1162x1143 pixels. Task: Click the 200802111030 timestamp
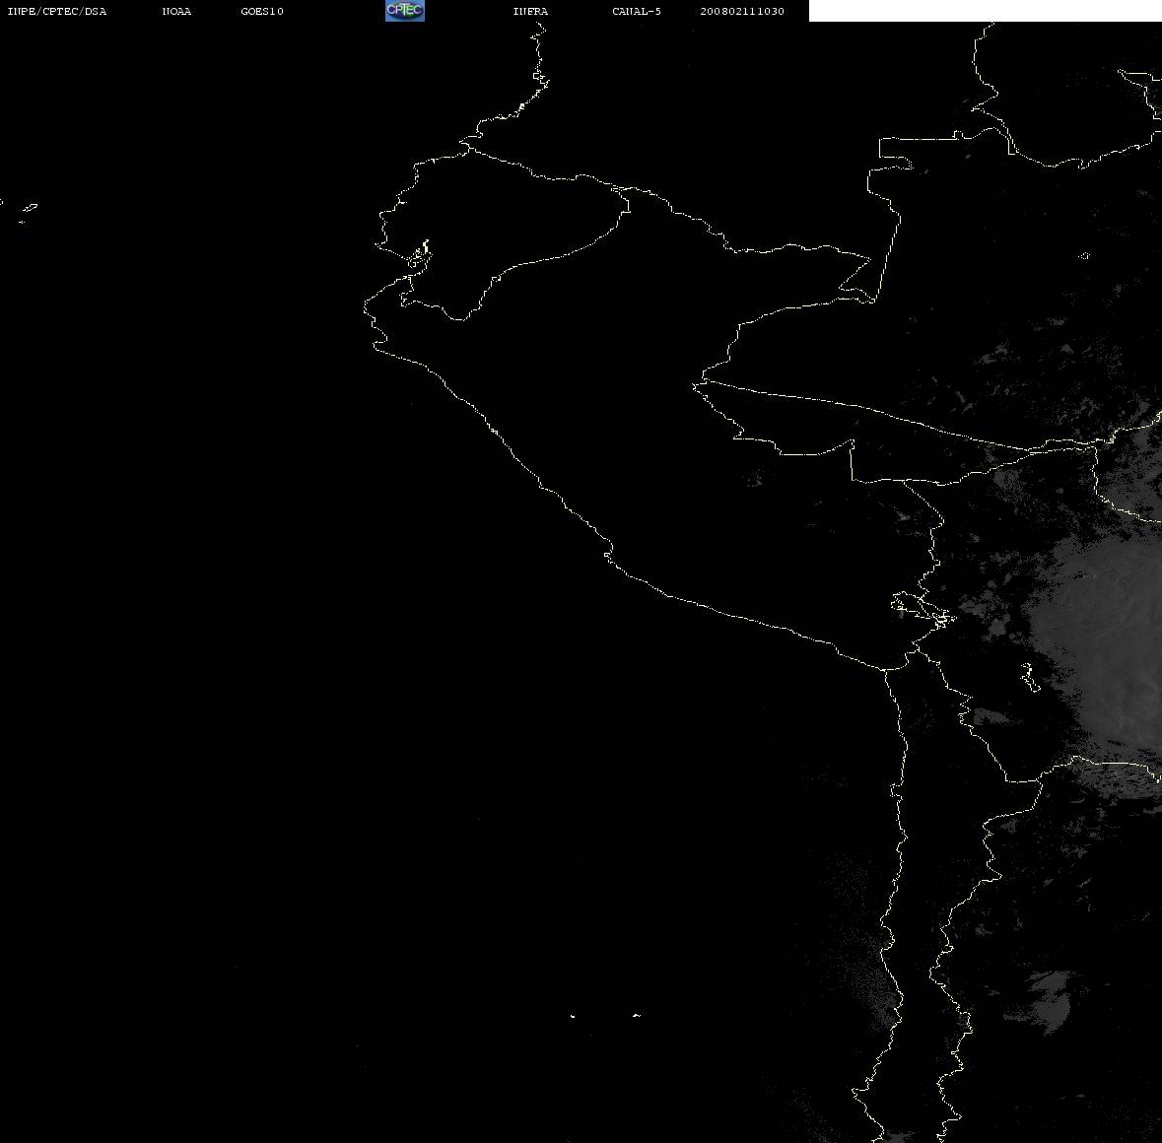(742, 11)
